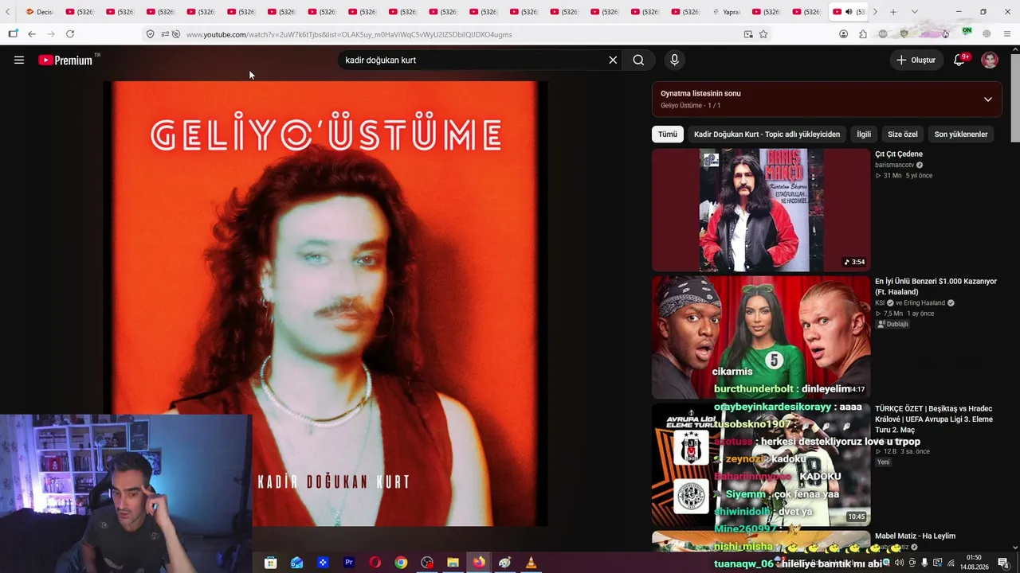Open Microsoft Store from the taskbar
Viewport: 1020px width, 573px height.
pos(271,563)
